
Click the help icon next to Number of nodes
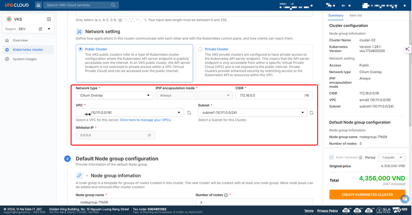pos(228,195)
